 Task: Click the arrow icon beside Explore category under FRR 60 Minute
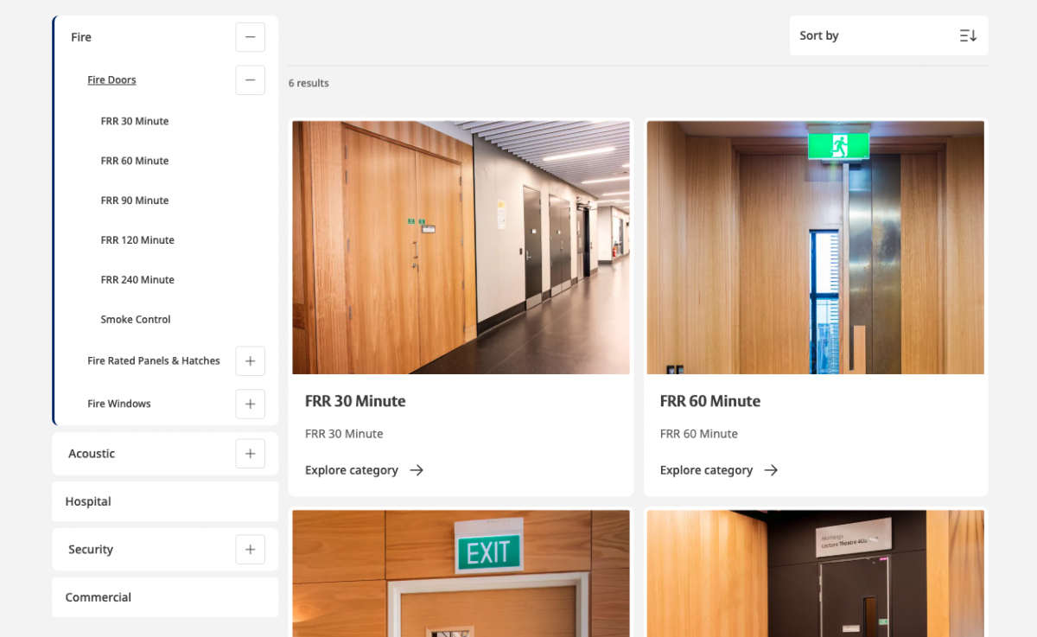[x=771, y=470]
